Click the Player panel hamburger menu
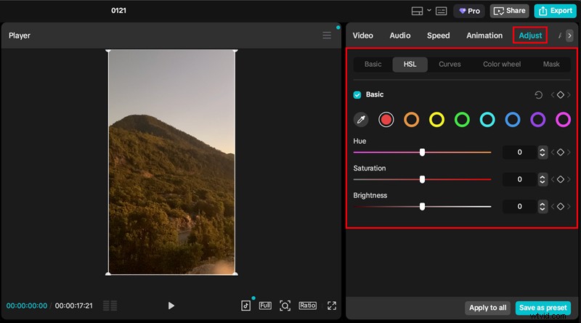Viewport: 581px width, 323px height. coord(327,36)
